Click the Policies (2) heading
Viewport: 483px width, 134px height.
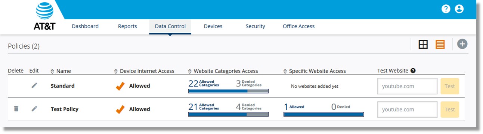pos(24,46)
